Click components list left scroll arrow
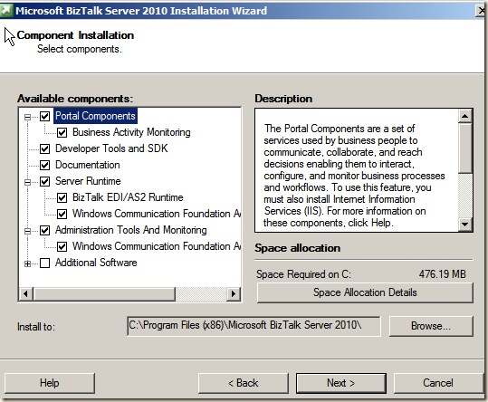Image resolution: width=488 pixels, height=402 pixels. click(x=26, y=293)
